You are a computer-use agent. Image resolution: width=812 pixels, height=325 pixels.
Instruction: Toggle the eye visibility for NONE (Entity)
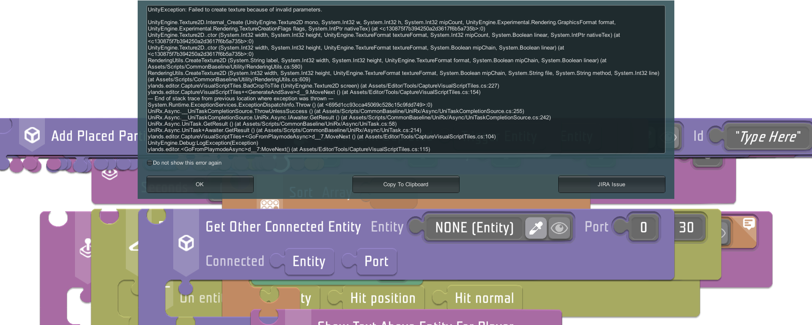click(559, 228)
